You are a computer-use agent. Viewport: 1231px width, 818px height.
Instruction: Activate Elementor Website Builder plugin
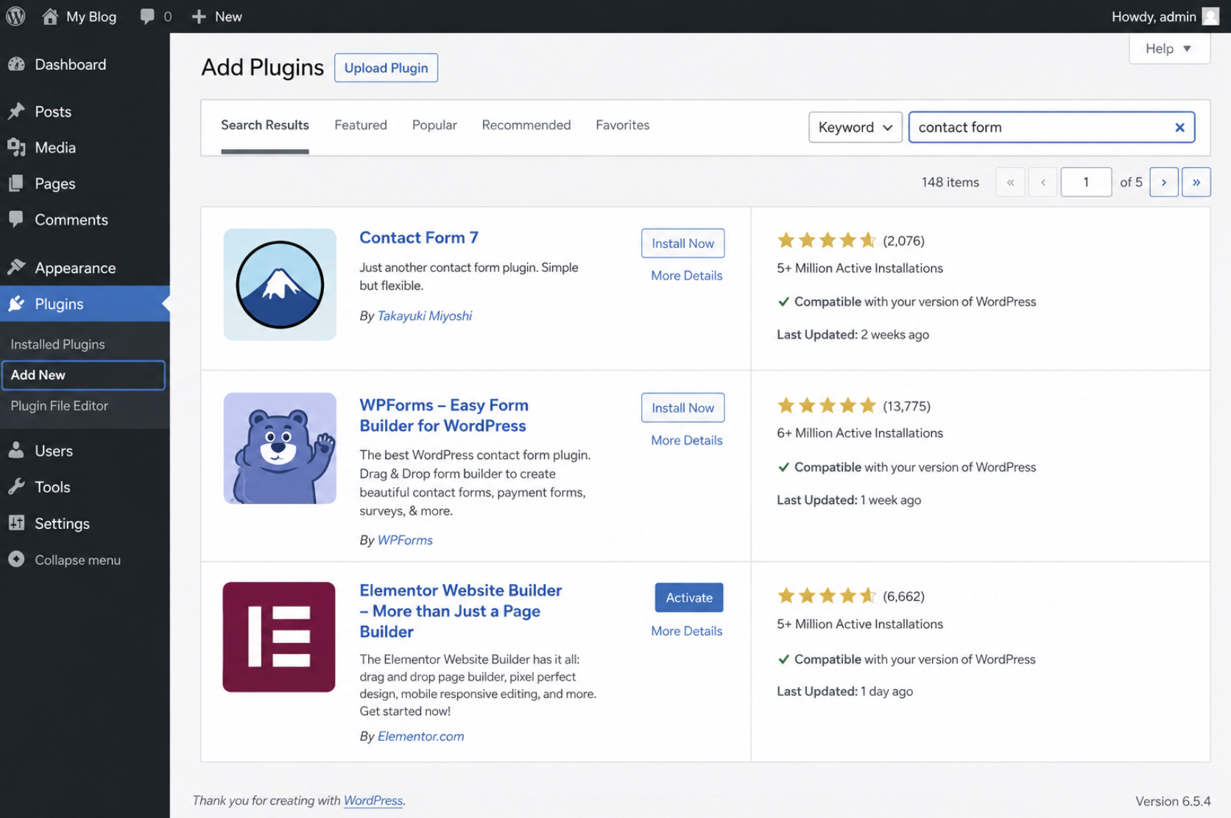point(689,598)
